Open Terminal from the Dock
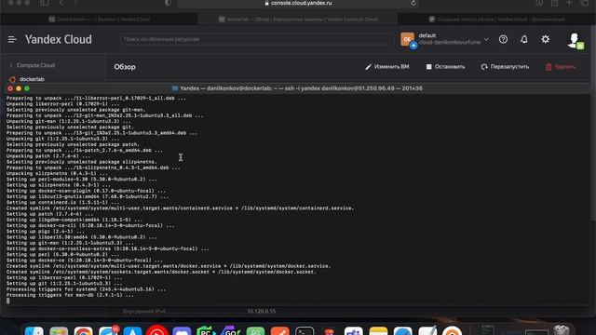 pyautogui.click(x=305, y=331)
